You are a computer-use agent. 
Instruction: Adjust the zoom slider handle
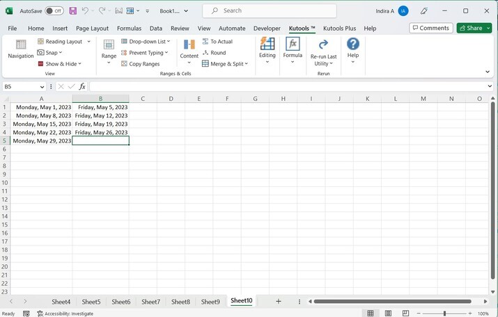444,314
